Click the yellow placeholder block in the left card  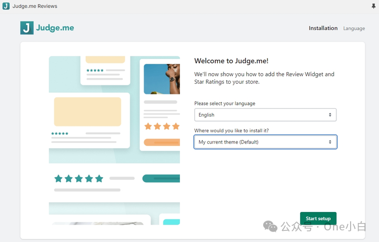pyautogui.click(x=87, y=112)
